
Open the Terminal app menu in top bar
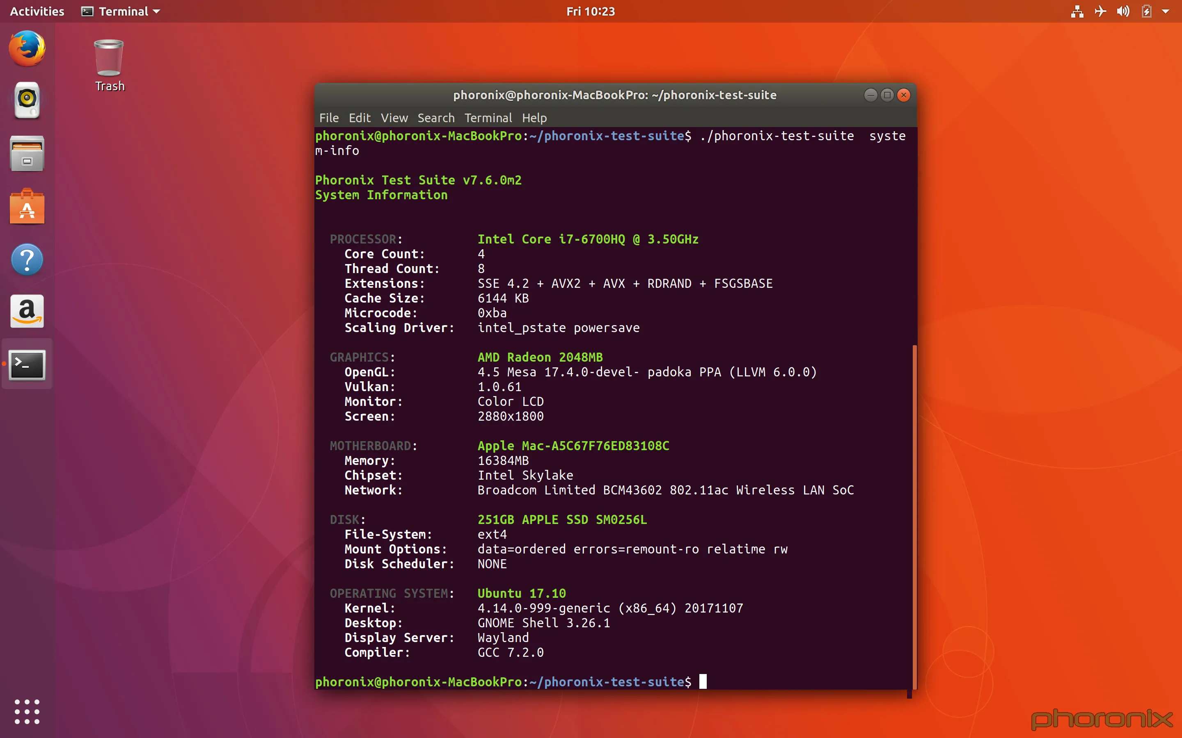pyautogui.click(x=121, y=11)
